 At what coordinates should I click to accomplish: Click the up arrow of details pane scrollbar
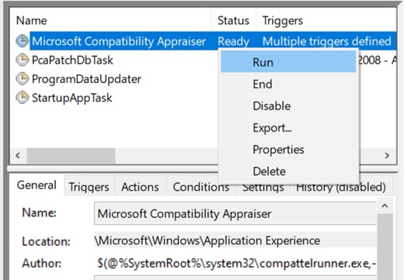[385, 206]
